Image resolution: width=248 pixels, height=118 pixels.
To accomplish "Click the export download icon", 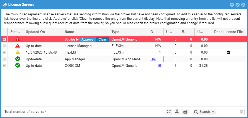I will point(177,112).
